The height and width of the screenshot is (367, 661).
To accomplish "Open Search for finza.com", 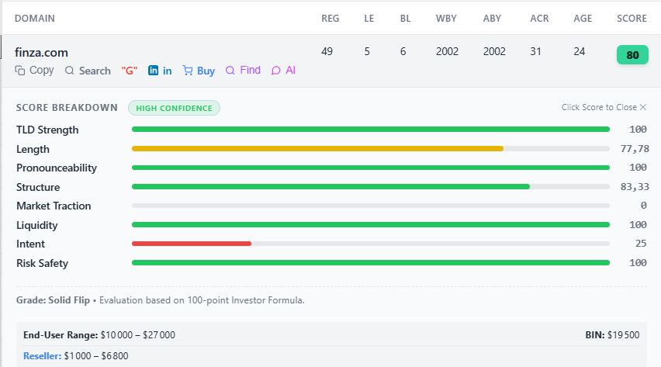I will tap(88, 71).
